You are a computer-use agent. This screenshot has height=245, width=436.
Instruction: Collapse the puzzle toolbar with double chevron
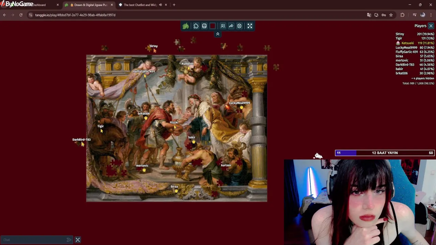point(218,34)
